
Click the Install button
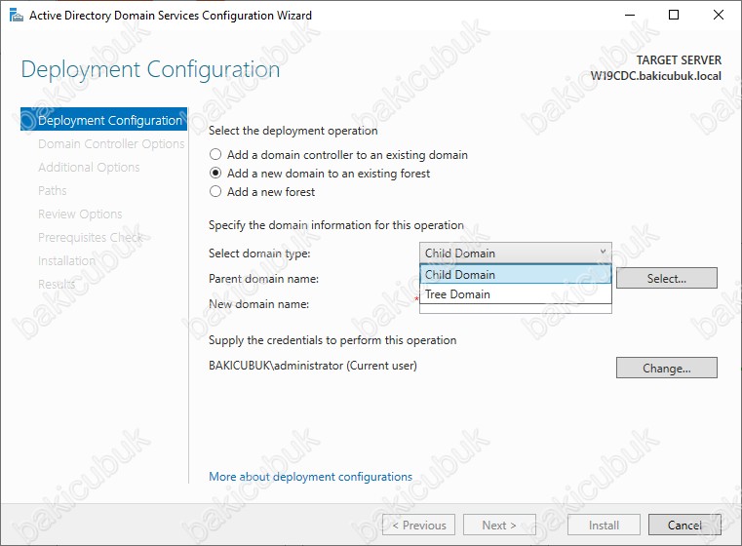coord(604,525)
